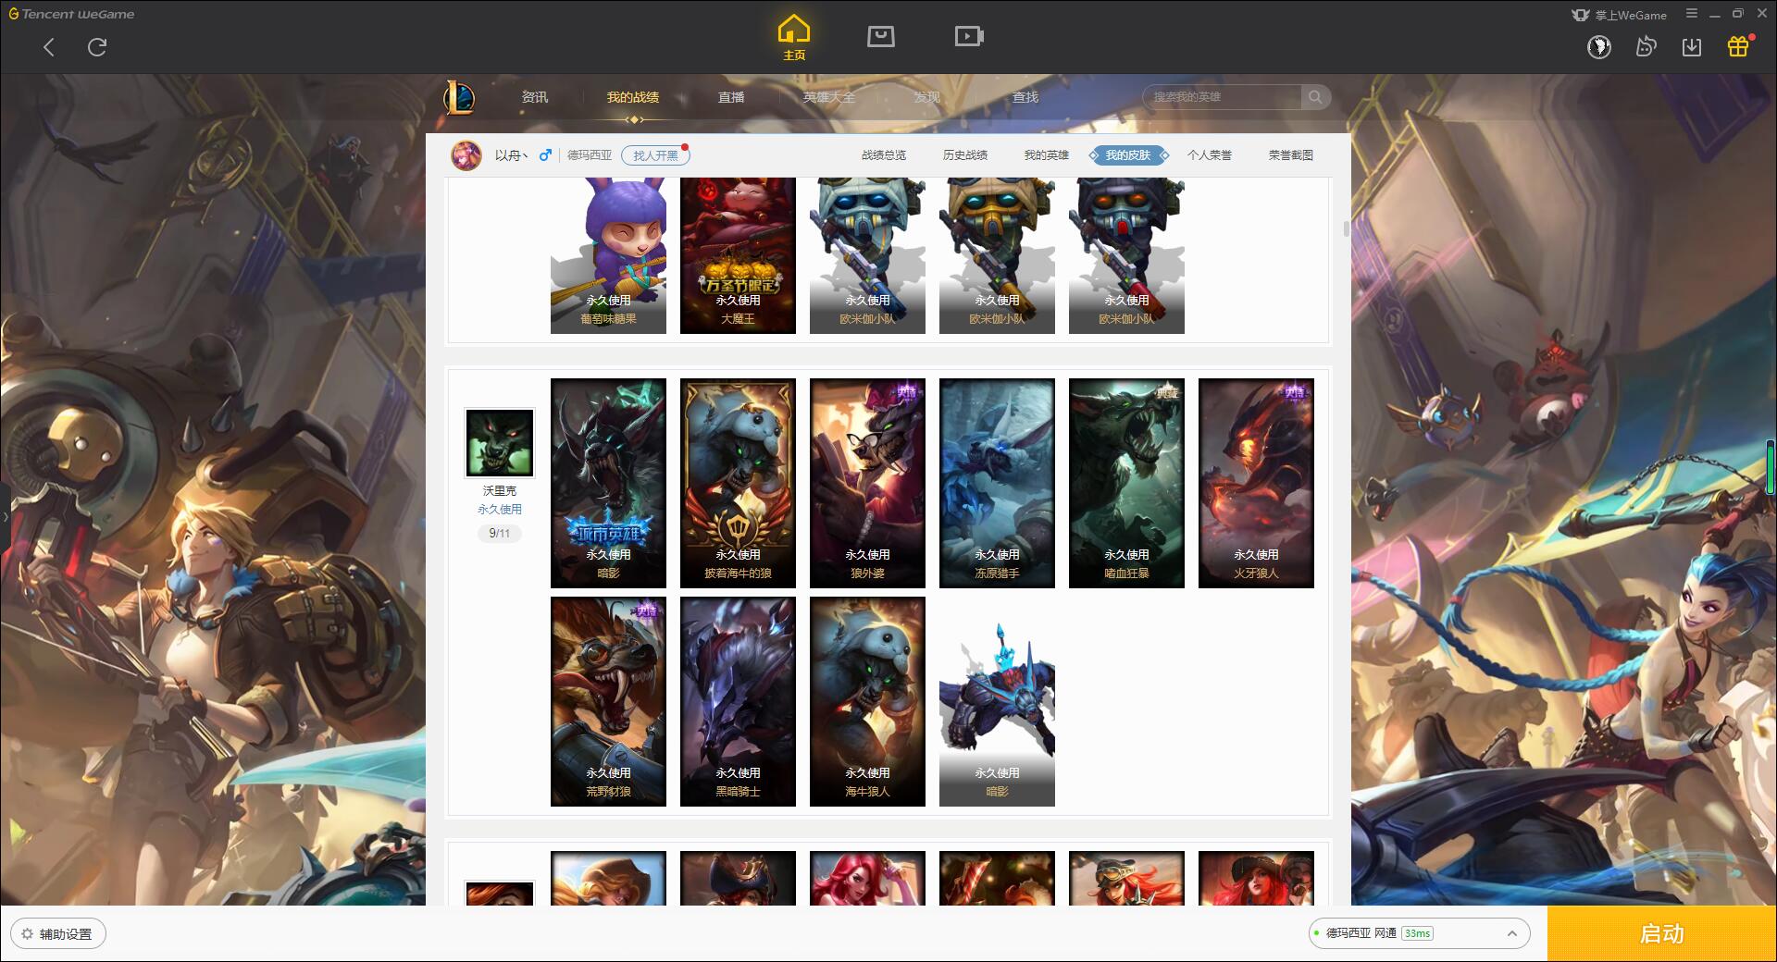This screenshot has width=1777, height=962.
Task: Click the 9/11 skin count badge
Action: tap(500, 534)
